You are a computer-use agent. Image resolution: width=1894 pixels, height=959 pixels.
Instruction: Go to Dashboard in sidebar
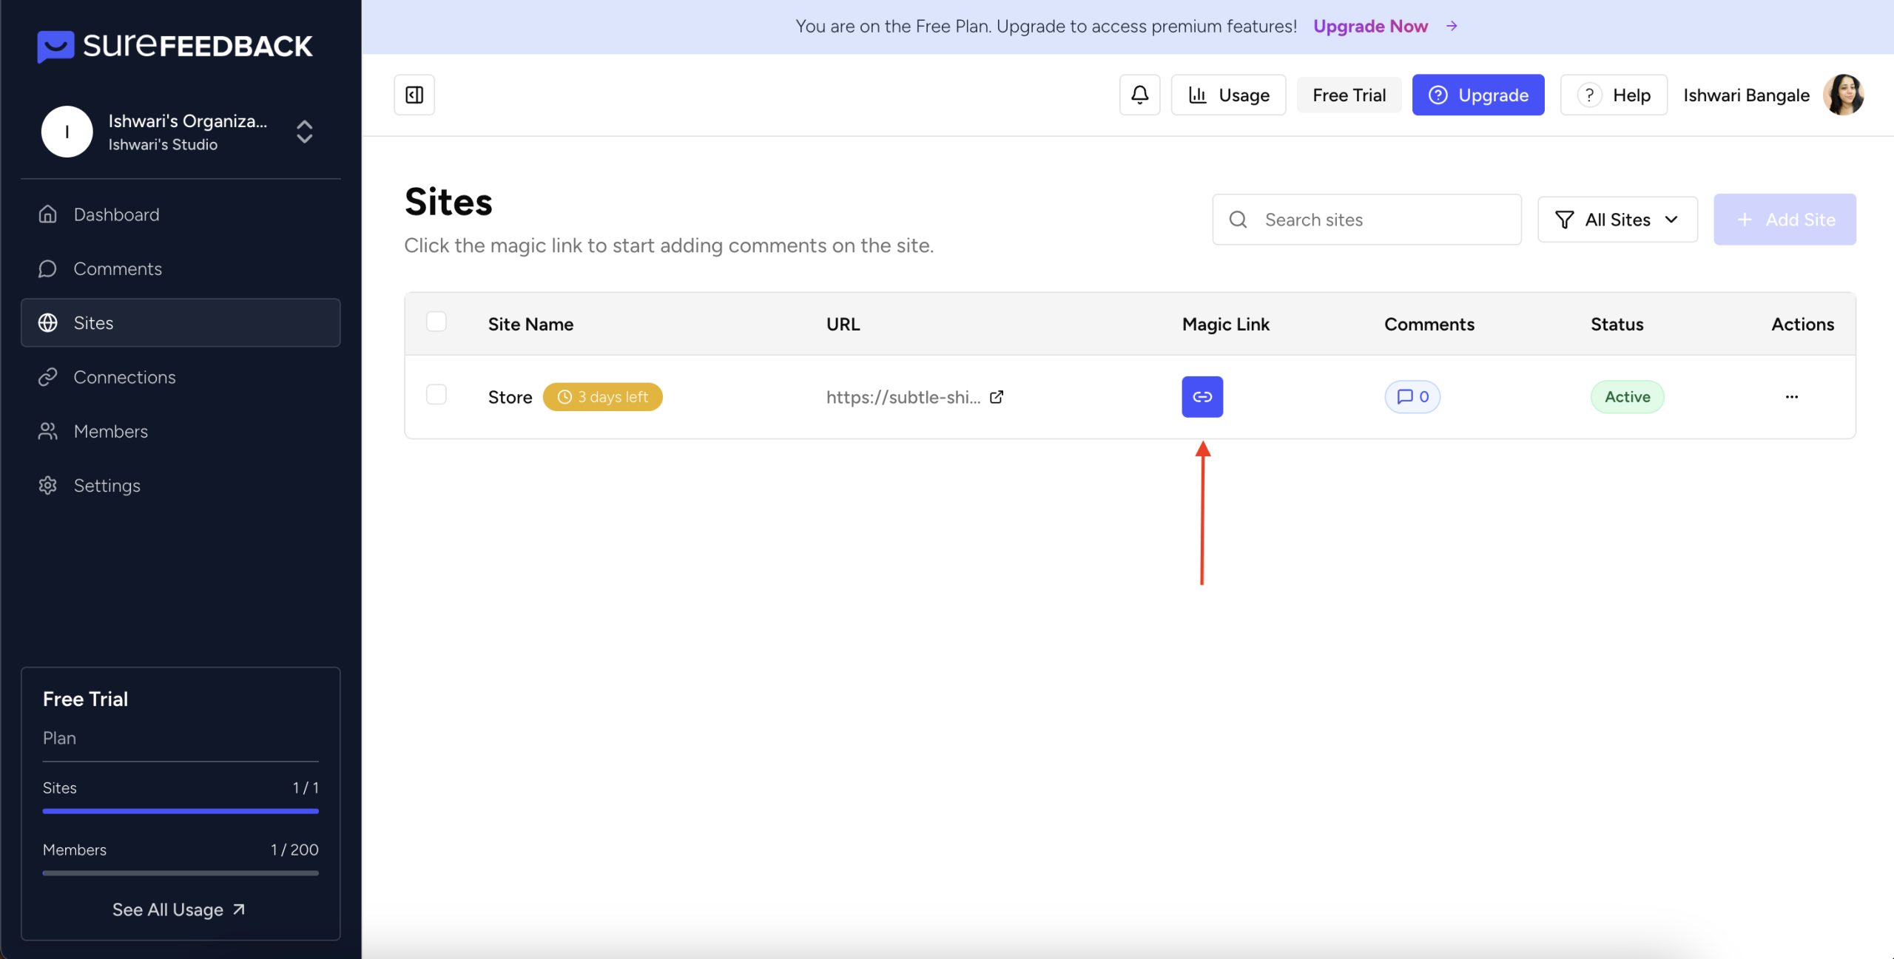point(116,214)
